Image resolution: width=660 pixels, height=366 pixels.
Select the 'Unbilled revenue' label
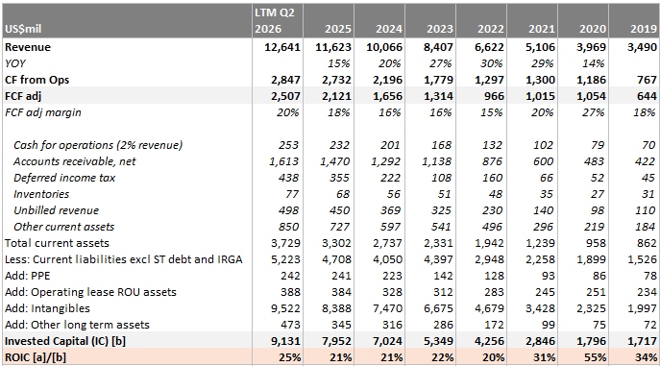(56, 210)
